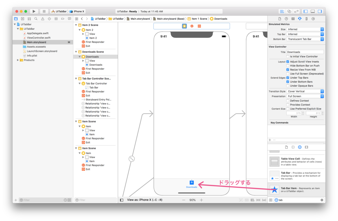Collapse the Item 2 Scene triangle

[x=76, y=25]
